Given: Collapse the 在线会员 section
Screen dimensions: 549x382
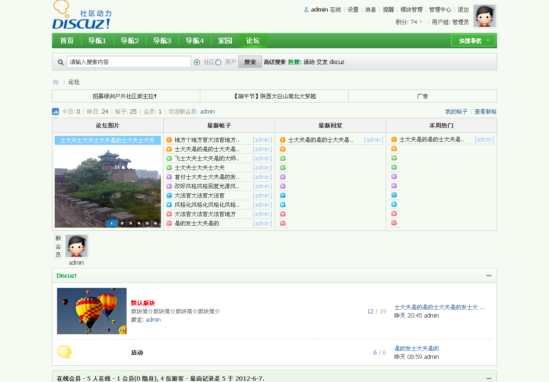Looking at the screenshot, I should coord(489,378).
